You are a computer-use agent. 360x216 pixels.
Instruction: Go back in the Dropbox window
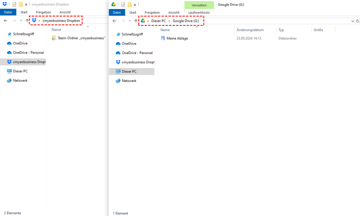coord(6,21)
